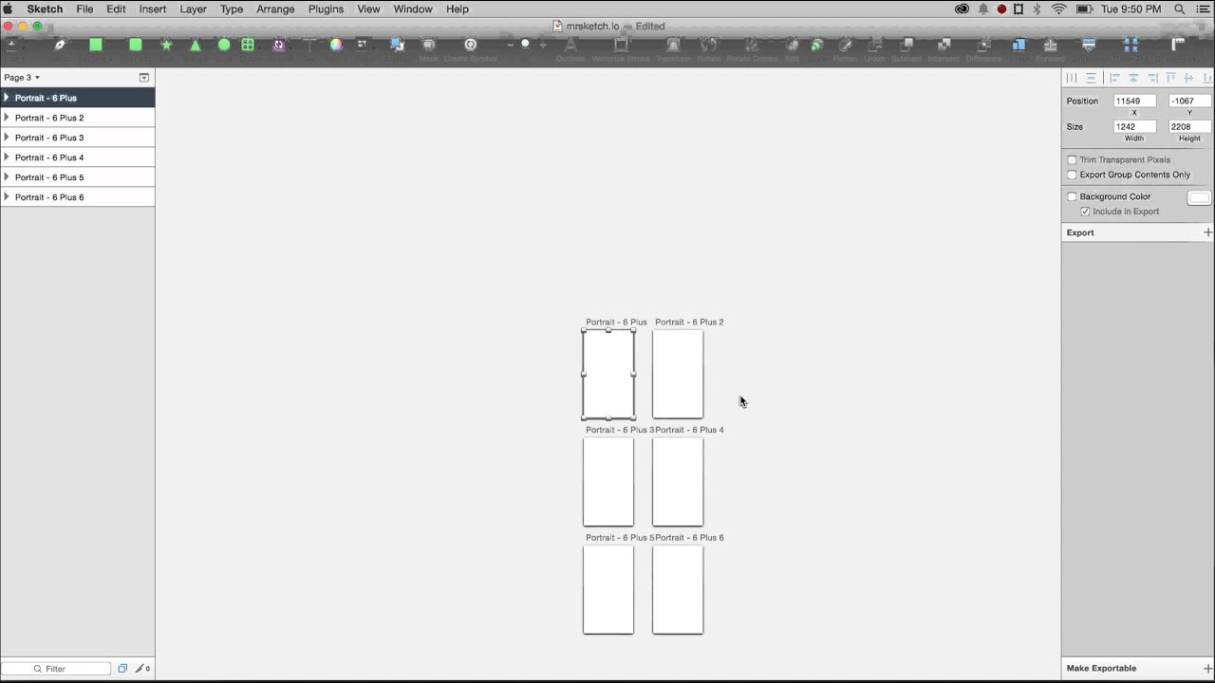Expand Portrait - 6 Plus 5 layer
This screenshot has height=683, width=1215.
[x=7, y=177]
